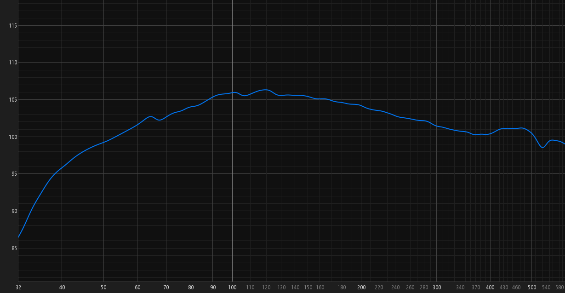565x293 pixels.
Task: Click the 110 label on the vertical axis
Action: pyautogui.click(x=13, y=63)
